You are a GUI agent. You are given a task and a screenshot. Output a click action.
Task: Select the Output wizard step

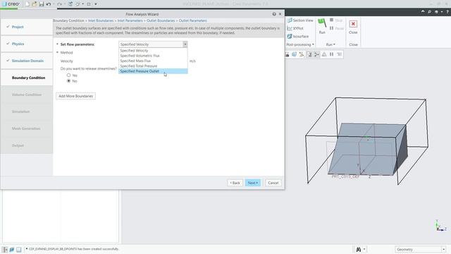point(27,145)
